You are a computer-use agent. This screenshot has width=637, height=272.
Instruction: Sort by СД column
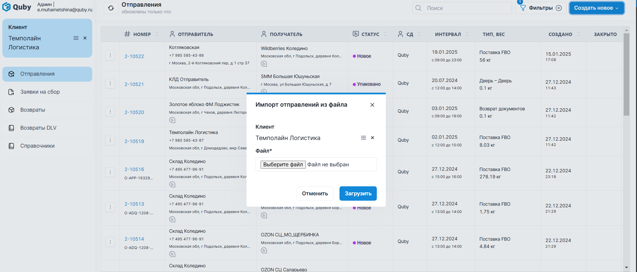click(419, 34)
